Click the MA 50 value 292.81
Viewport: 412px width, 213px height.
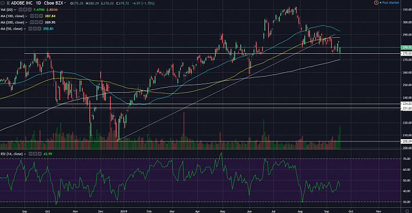[48, 29]
